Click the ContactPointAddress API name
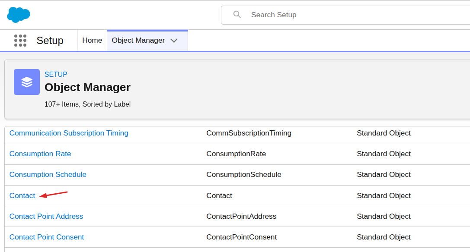The width and height of the screenshot is (470, 252). click(x=241, y=216)
